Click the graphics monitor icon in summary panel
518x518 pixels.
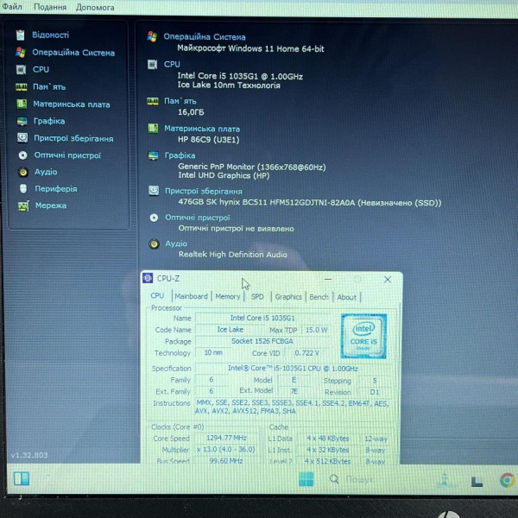click(154, 155)
